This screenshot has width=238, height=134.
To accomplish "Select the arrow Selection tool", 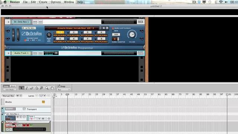I will click(x=22, y=88).
